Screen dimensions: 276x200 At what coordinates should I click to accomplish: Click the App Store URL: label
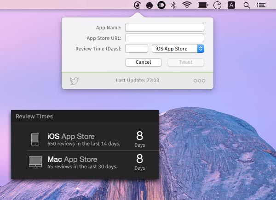(x=104, y=38)
